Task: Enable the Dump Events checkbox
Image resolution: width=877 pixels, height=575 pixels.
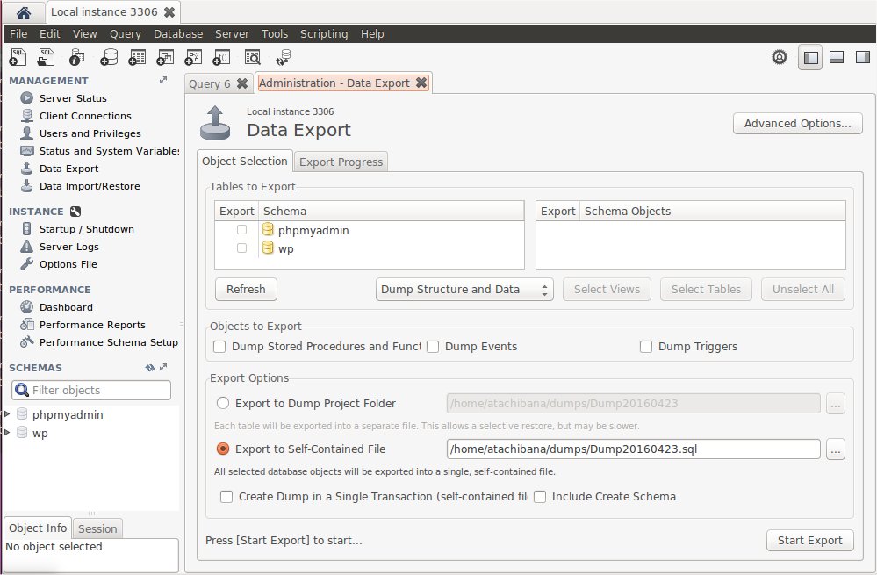Action: coord(433,347)
